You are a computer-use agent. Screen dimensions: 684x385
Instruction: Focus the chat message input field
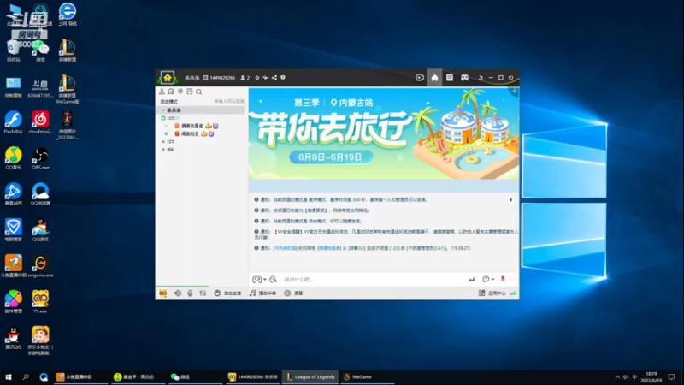coord(373,280)
